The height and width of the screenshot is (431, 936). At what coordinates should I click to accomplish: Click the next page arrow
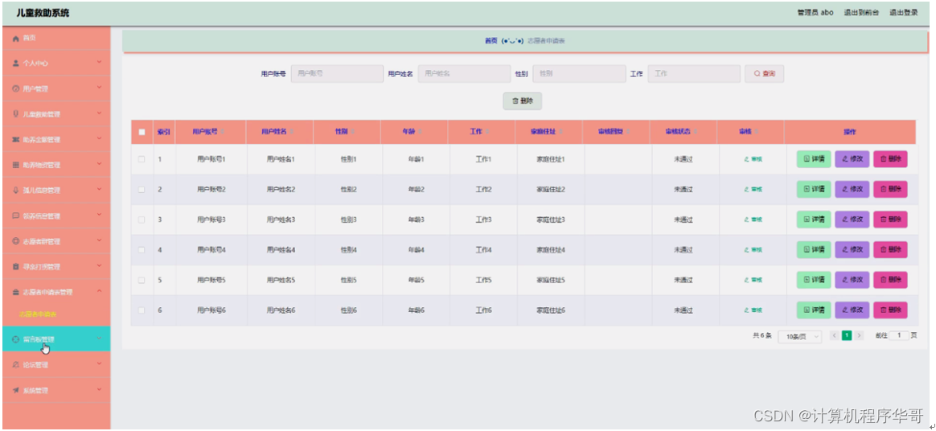coord(859,335)
